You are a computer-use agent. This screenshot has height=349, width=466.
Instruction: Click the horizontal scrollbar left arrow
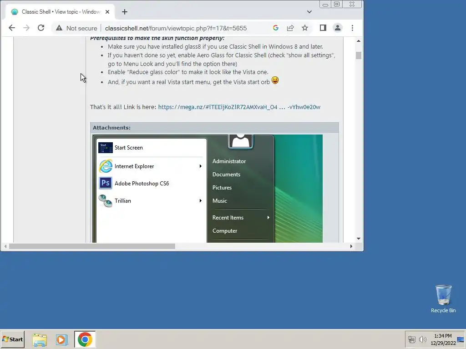click(x=5, y=246)
